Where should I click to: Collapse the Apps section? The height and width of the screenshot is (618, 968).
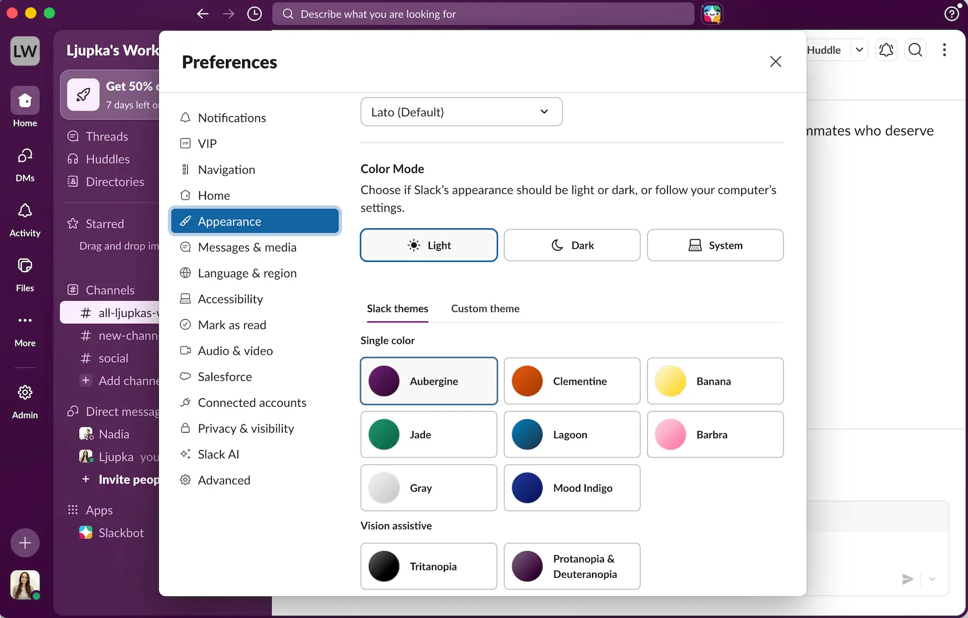[x=99, y=510]
